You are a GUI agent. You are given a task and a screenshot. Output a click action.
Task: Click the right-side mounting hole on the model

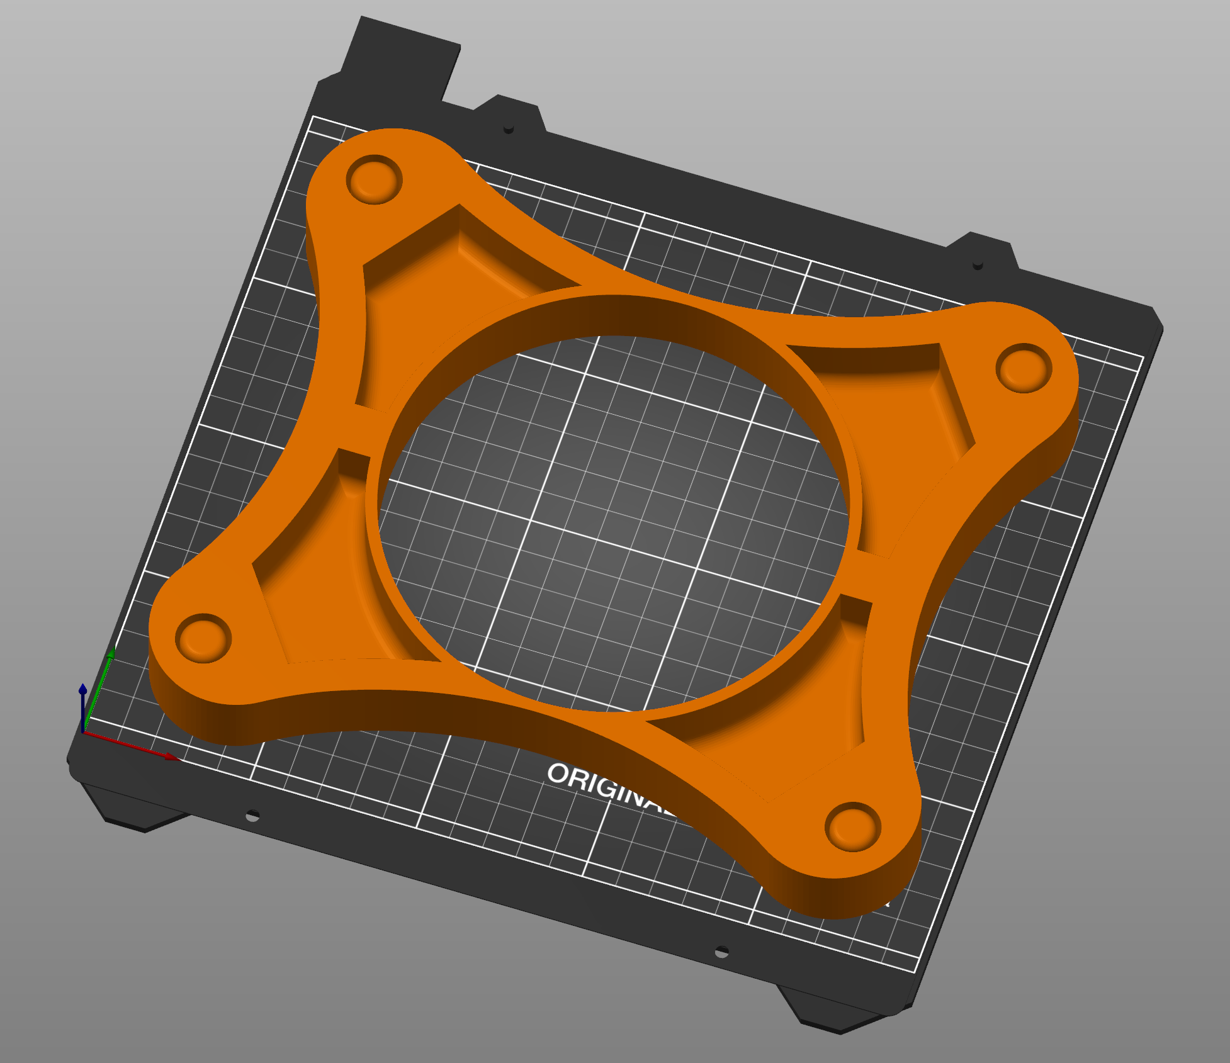[x=1024, y=368]
